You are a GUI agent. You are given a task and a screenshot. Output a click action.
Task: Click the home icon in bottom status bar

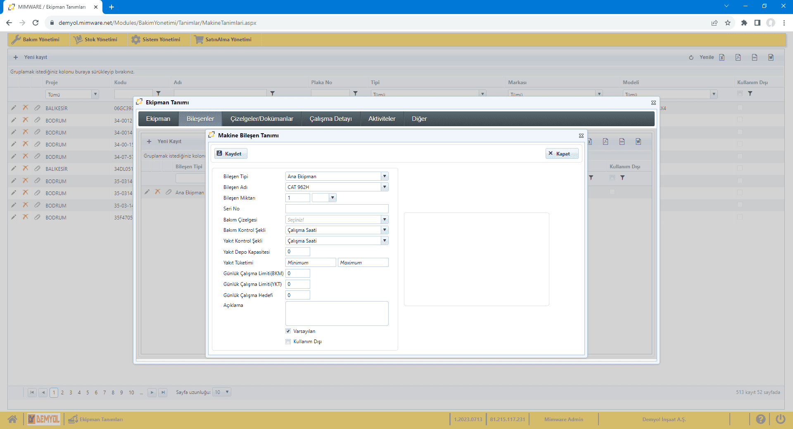coord(12,420)
